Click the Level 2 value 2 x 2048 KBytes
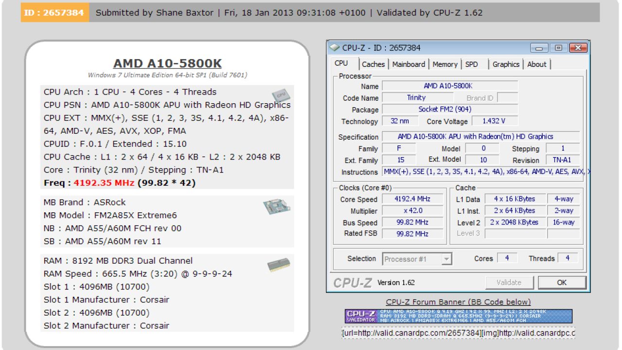 click(515, 222)
